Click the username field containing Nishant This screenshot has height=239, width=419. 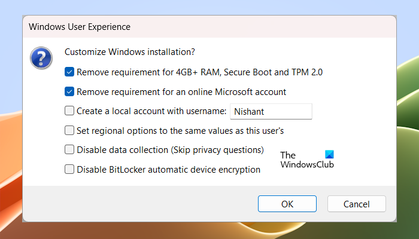(271, 111)
